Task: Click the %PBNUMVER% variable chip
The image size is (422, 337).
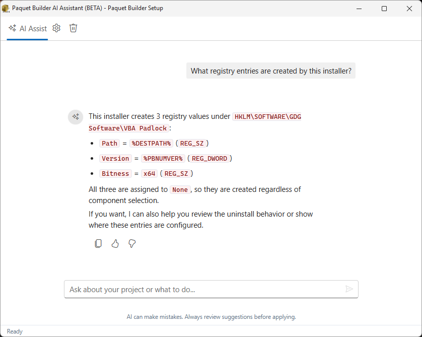Action: coord(163,158)
